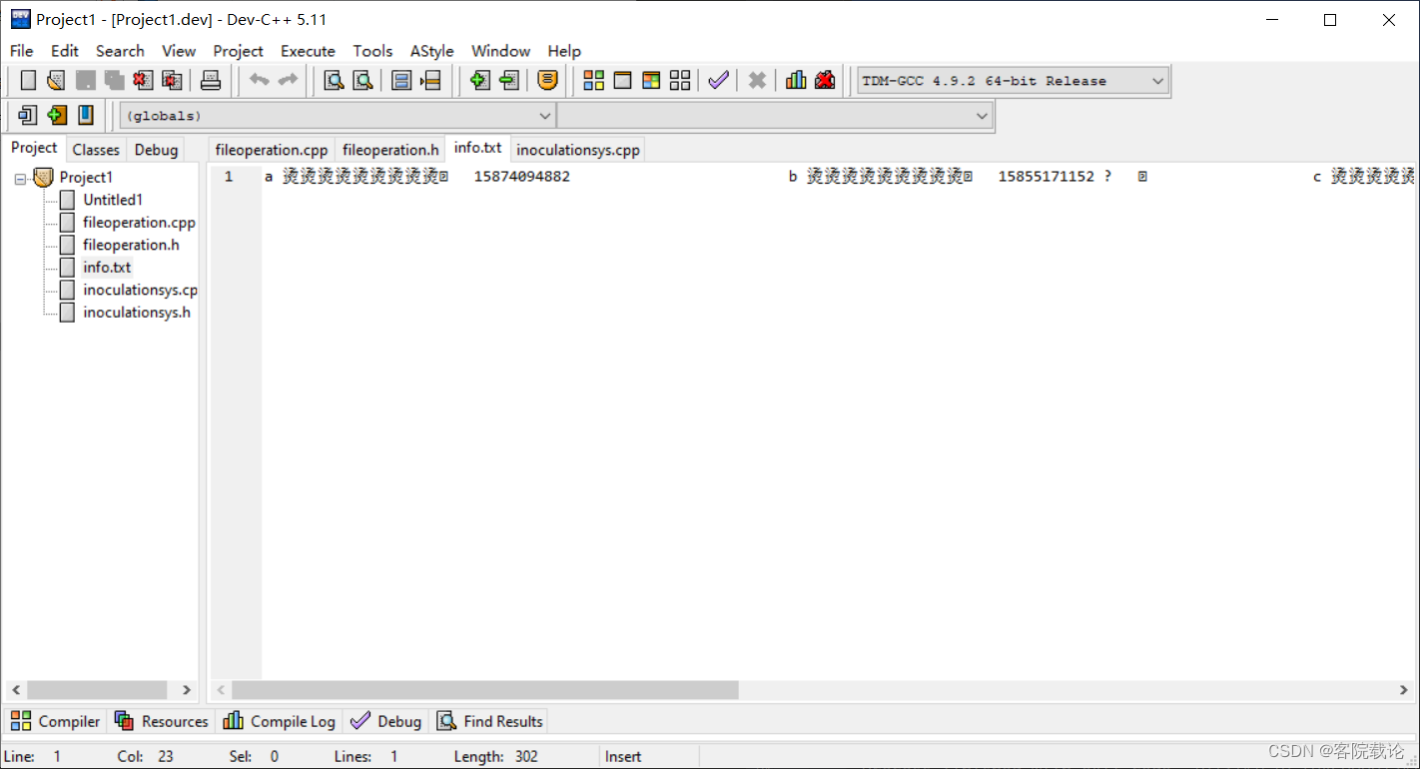Open the Compile Log bottom tab

pos(279,721)
